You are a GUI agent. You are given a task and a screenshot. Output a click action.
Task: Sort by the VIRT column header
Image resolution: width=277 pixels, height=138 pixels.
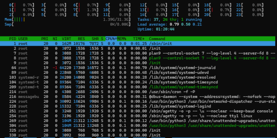(66, 39)
